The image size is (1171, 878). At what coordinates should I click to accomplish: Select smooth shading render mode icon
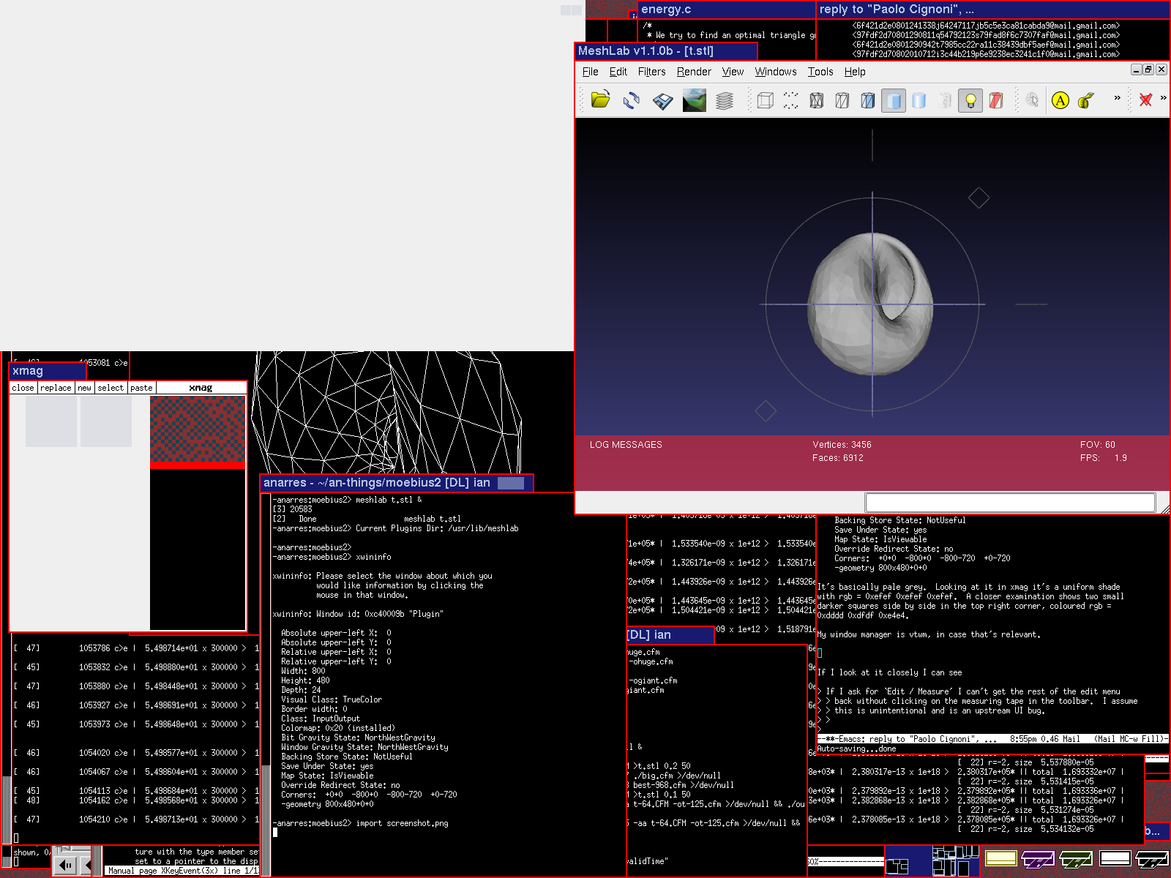(919, 100)
